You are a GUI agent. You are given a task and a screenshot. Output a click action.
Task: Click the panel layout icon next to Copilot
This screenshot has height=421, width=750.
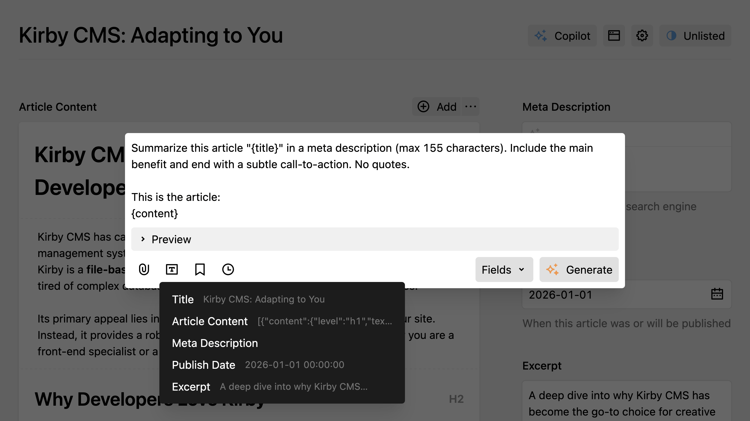[614, 35]
